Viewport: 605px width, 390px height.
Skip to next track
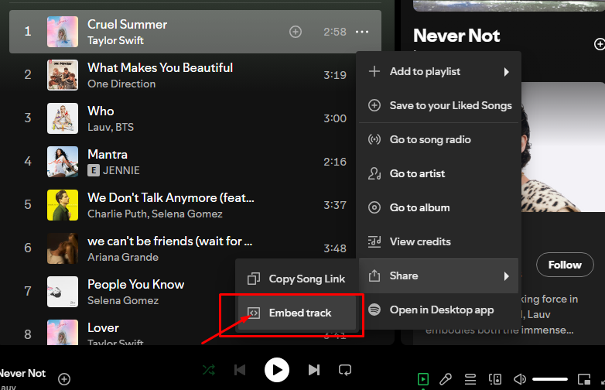[314, 371]
